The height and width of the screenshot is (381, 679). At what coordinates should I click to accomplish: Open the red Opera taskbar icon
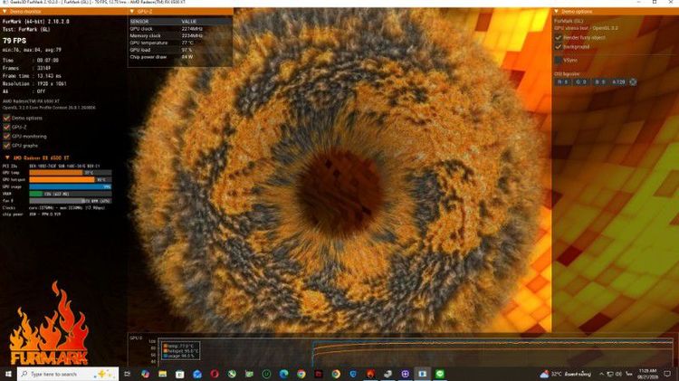(x=215, y=374)
